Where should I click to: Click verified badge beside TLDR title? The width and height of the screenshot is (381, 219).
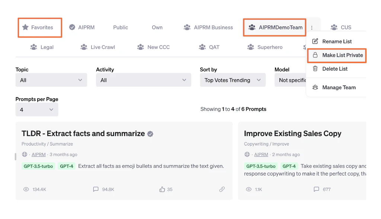[150, 134]
